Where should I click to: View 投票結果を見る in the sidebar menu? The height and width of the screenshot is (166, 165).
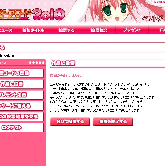click(x=21, y=117)
